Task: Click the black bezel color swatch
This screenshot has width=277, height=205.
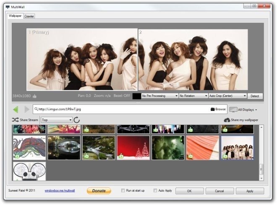Action: [137, 96]
